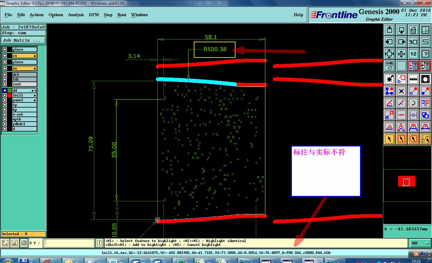
Task: Select the ldi layer name
Action: tap(24, 79)
